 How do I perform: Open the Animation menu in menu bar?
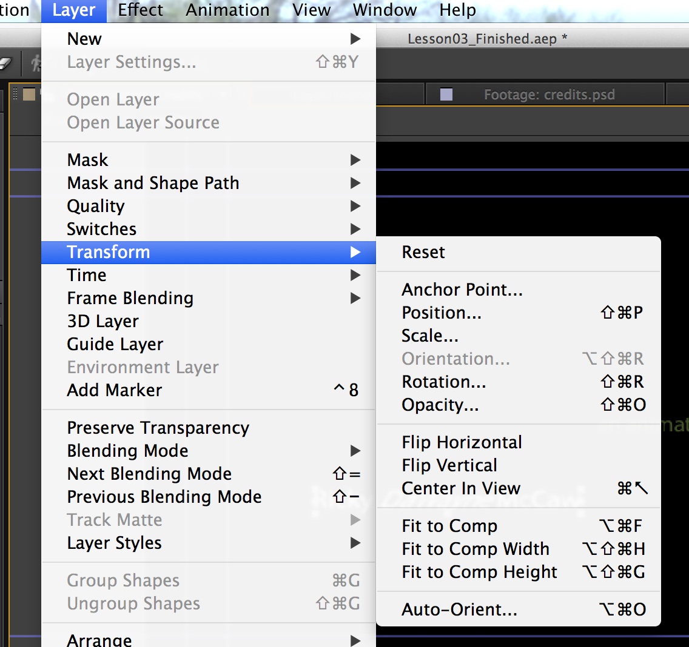coord(227,10)
